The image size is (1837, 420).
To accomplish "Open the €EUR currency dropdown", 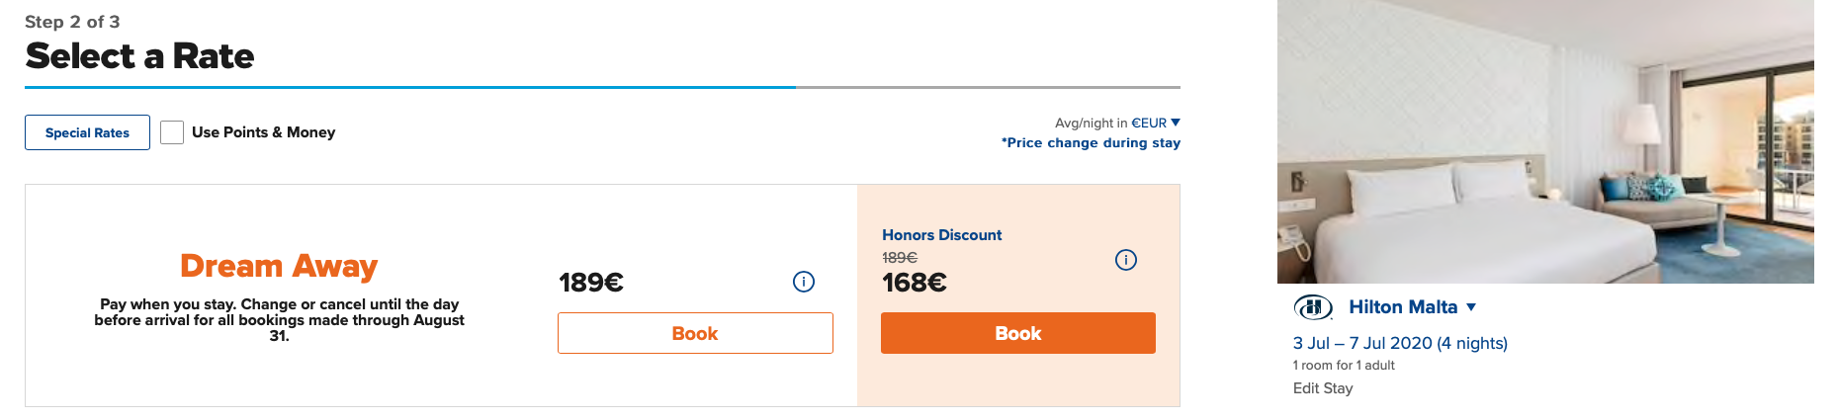I will [1149, 123].
